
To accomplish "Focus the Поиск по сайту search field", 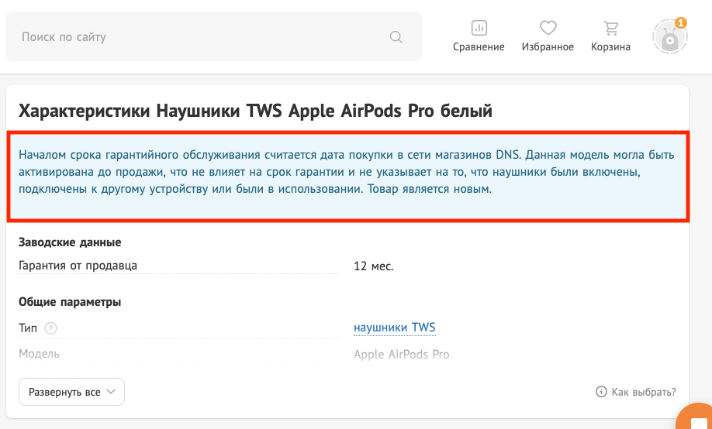I will point(214,36).
